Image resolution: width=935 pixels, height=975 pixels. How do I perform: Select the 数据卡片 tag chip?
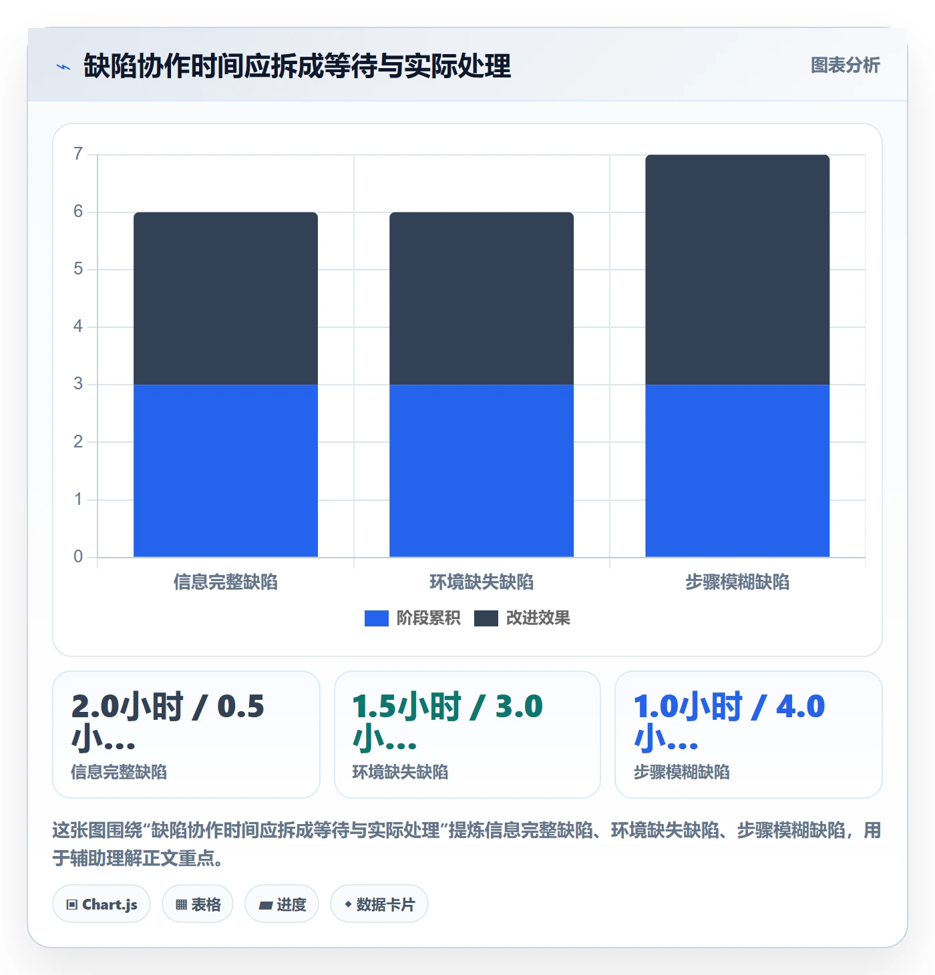[x=379, y=904]
